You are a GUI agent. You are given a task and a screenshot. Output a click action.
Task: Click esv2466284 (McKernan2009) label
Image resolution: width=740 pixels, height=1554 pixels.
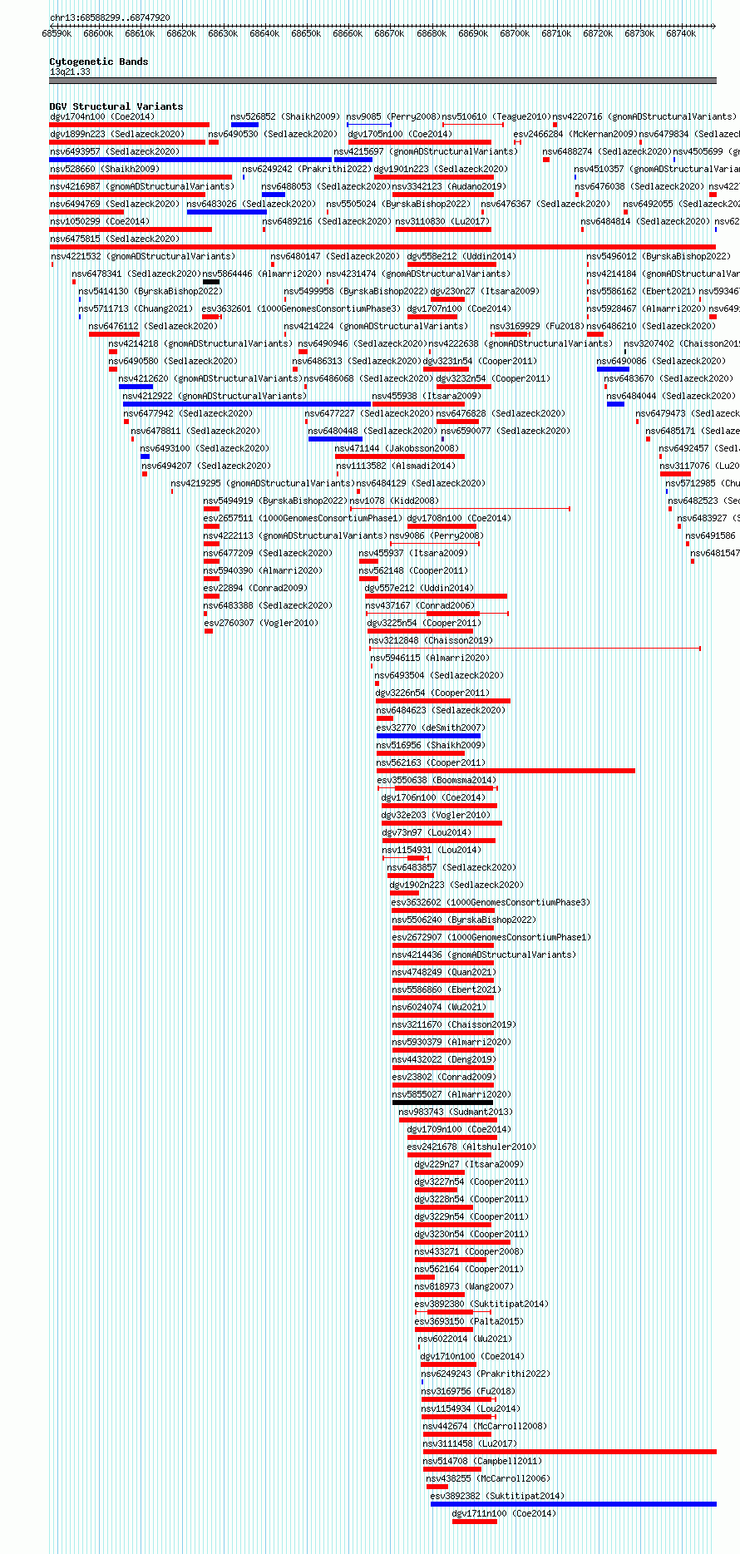tap(575, 134)
